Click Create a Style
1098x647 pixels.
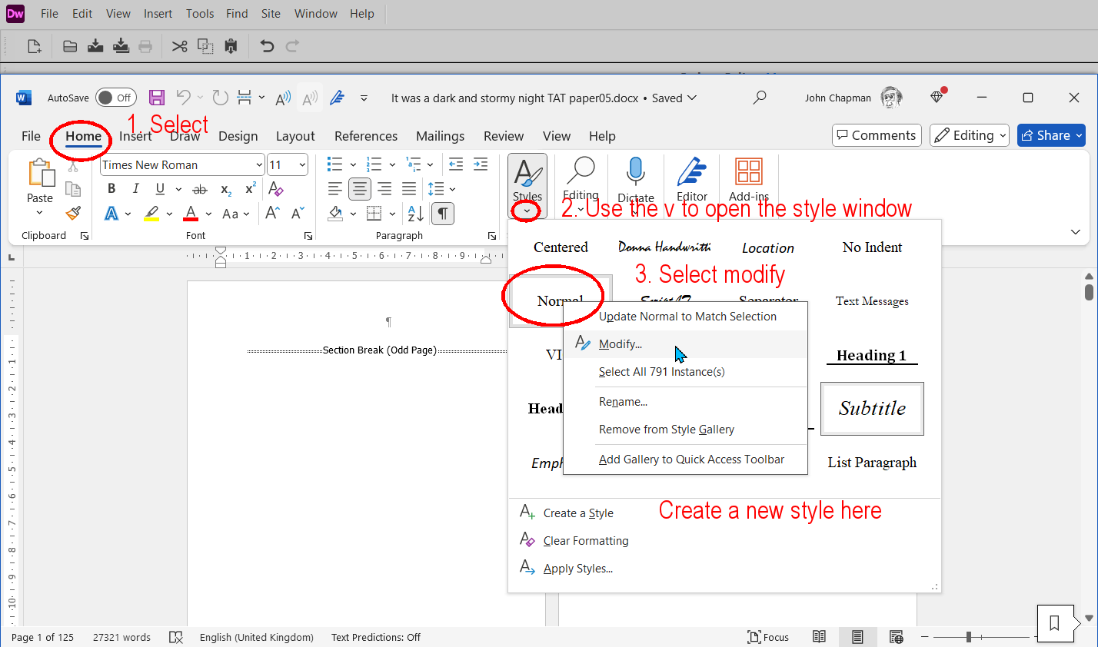(577, 513)
